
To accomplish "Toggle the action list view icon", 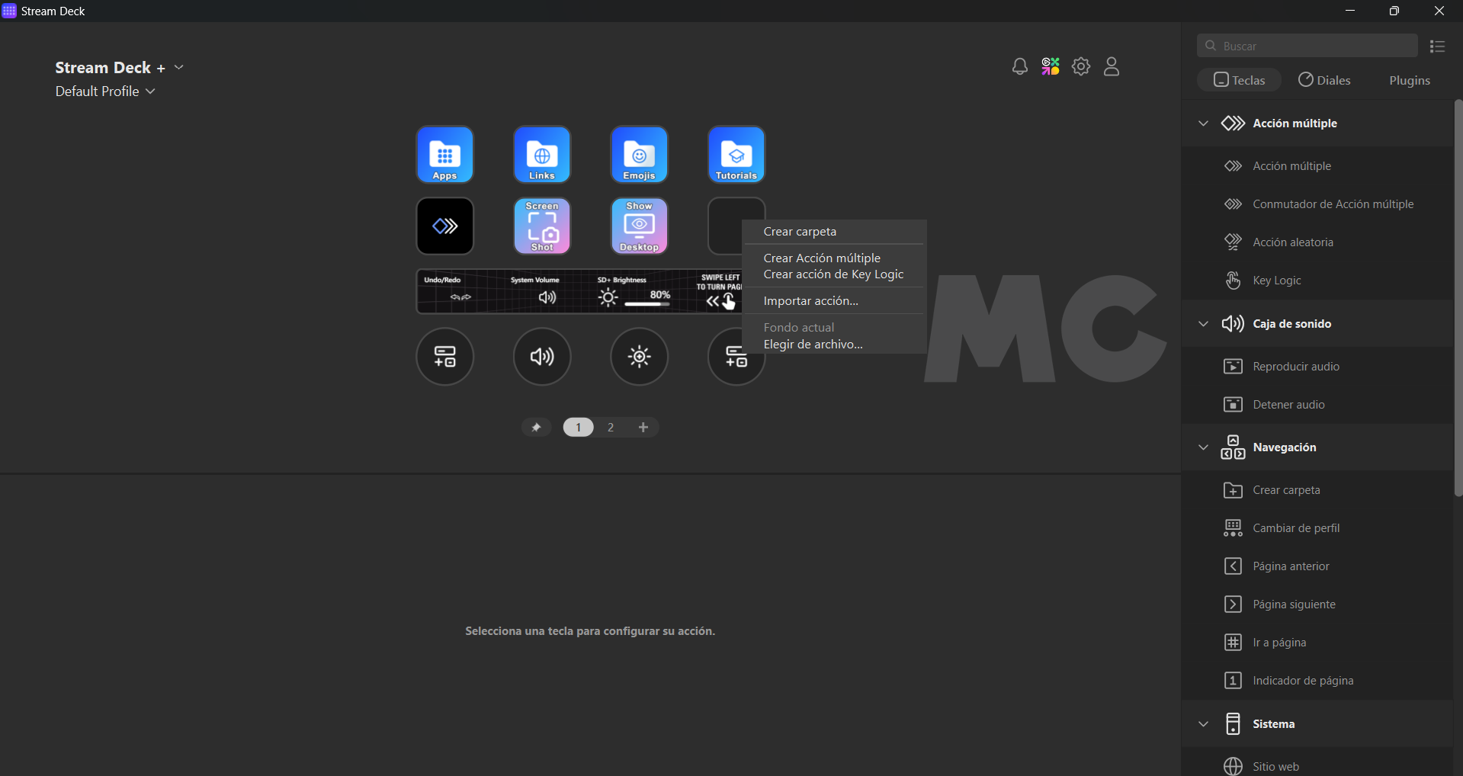I will click(x=1437, y=46).
